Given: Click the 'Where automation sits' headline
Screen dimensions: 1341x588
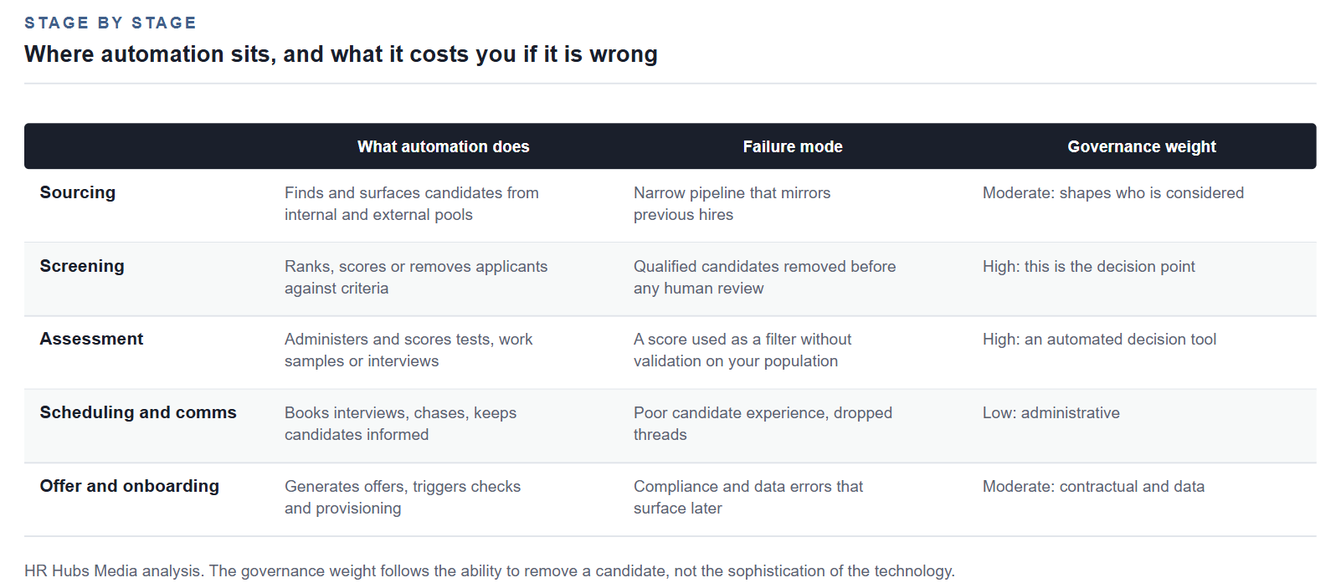Looking at the screenshot, I should (341, 54).
